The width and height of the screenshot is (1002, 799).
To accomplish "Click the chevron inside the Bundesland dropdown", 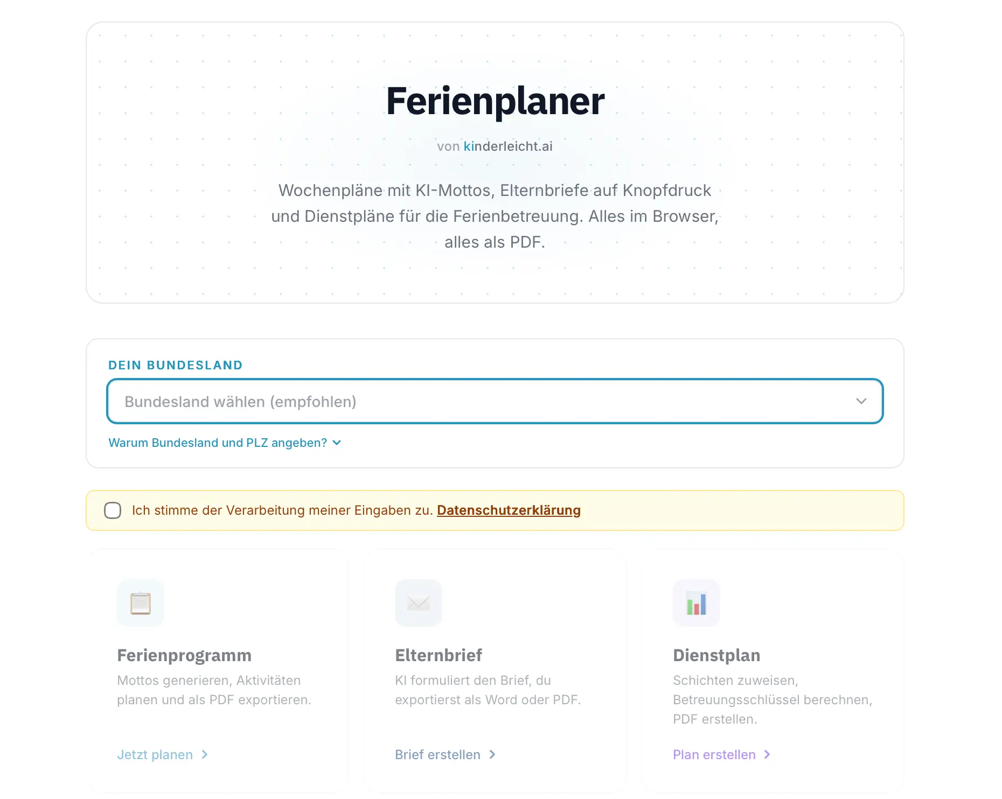I will tap(861, 401).
